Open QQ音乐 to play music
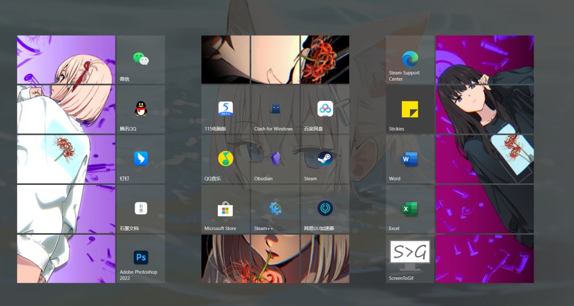The height and width of the screenshot is (306, 574). tap(225, 158)
